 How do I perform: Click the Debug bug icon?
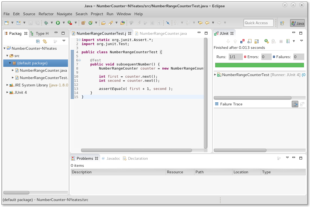tap(46, 23)
